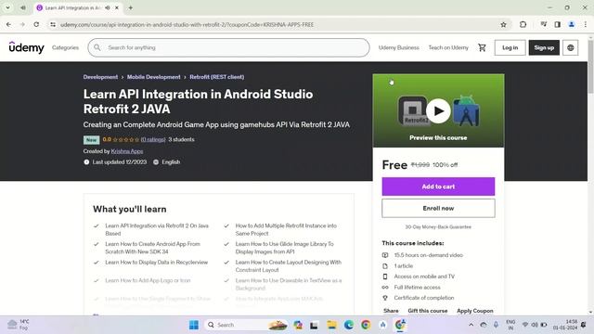The width and height of the screenshot is (594, 334).
Task: Open the Chrome profile avatar
Action: 572,24
